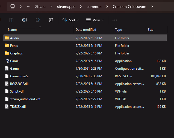Select the Audio folder

click(85, 38)
